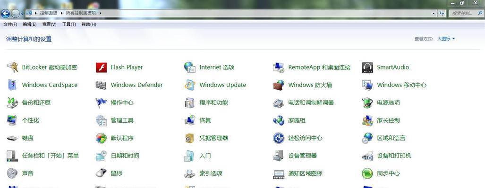
Task: Click the 控制面板 breadcrumb segment
Action: coord(49,13)
